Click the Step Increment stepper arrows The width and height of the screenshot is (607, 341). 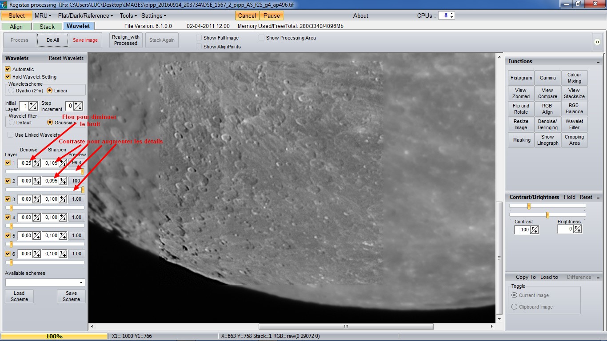(x=78, y=106)
